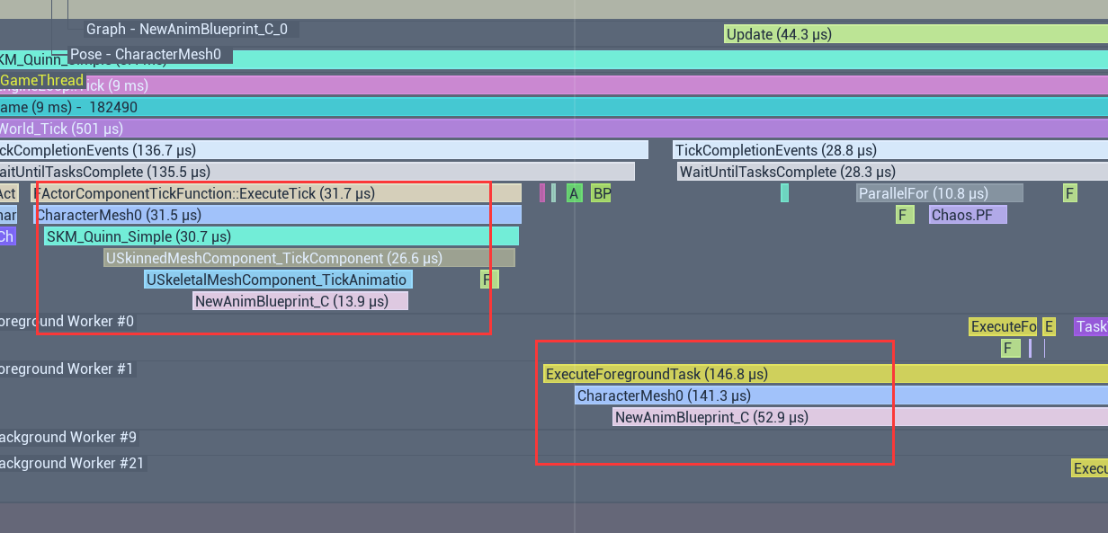The image size is (1108, 533).
Task: Select the World_Tick (501 µs) event bar
Action: tap(540, 129)
